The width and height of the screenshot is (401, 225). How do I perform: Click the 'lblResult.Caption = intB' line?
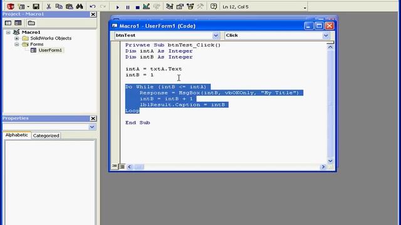coord(182,105)
